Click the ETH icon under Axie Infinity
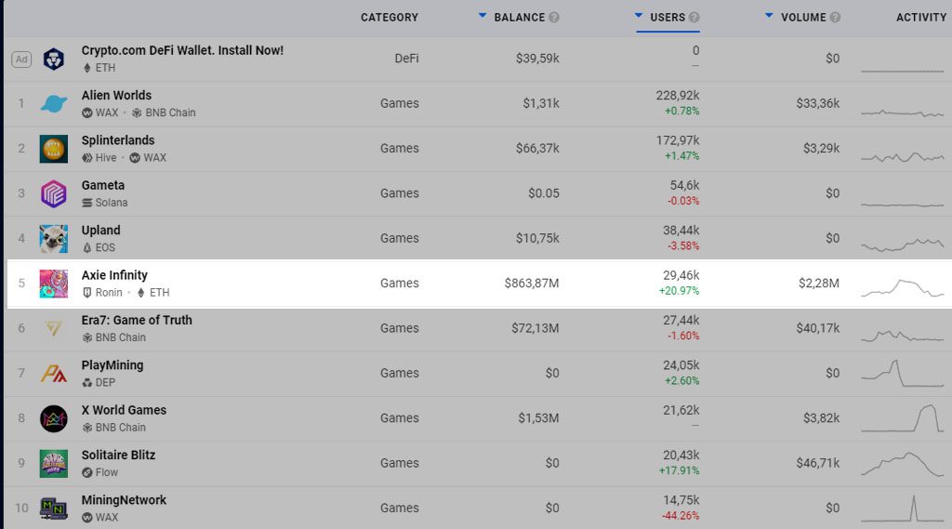This screenshot has height=529, width=952. pos(141,293)
